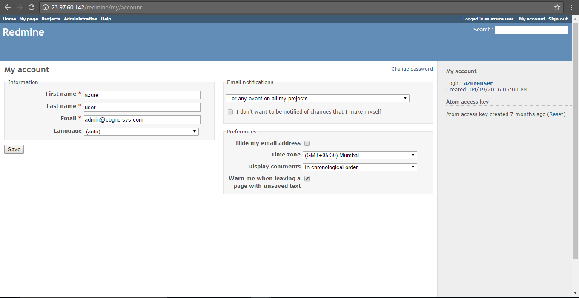Toggle 'Hide my email address' checkbox
579x298 pixels.
click(x=307, y=143)
